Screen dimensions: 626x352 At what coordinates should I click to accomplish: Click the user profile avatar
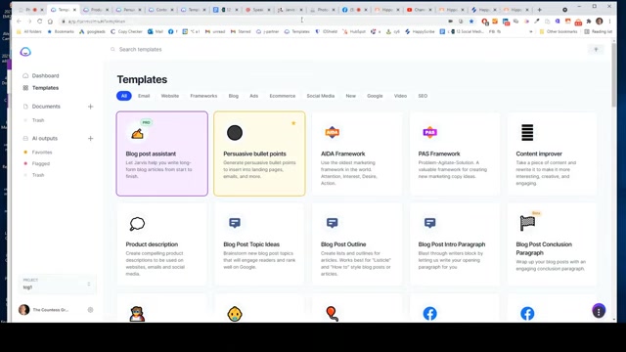pyautogui.click(x=23, y=310)
